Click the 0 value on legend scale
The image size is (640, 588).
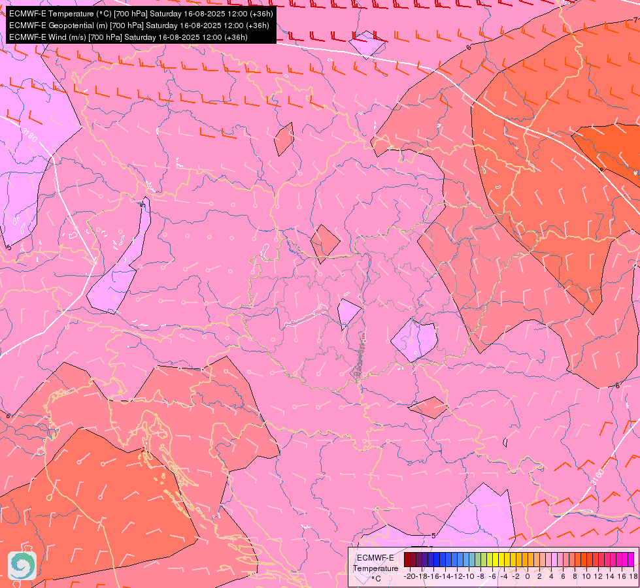[x=528, y=577]
